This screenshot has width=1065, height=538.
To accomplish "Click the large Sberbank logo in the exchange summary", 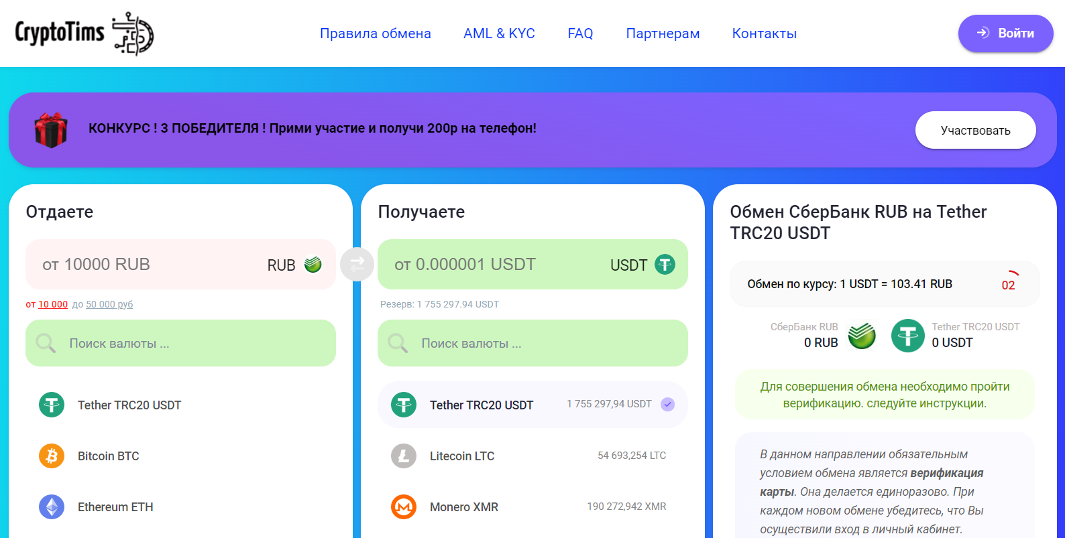I will tap(862, 336).
